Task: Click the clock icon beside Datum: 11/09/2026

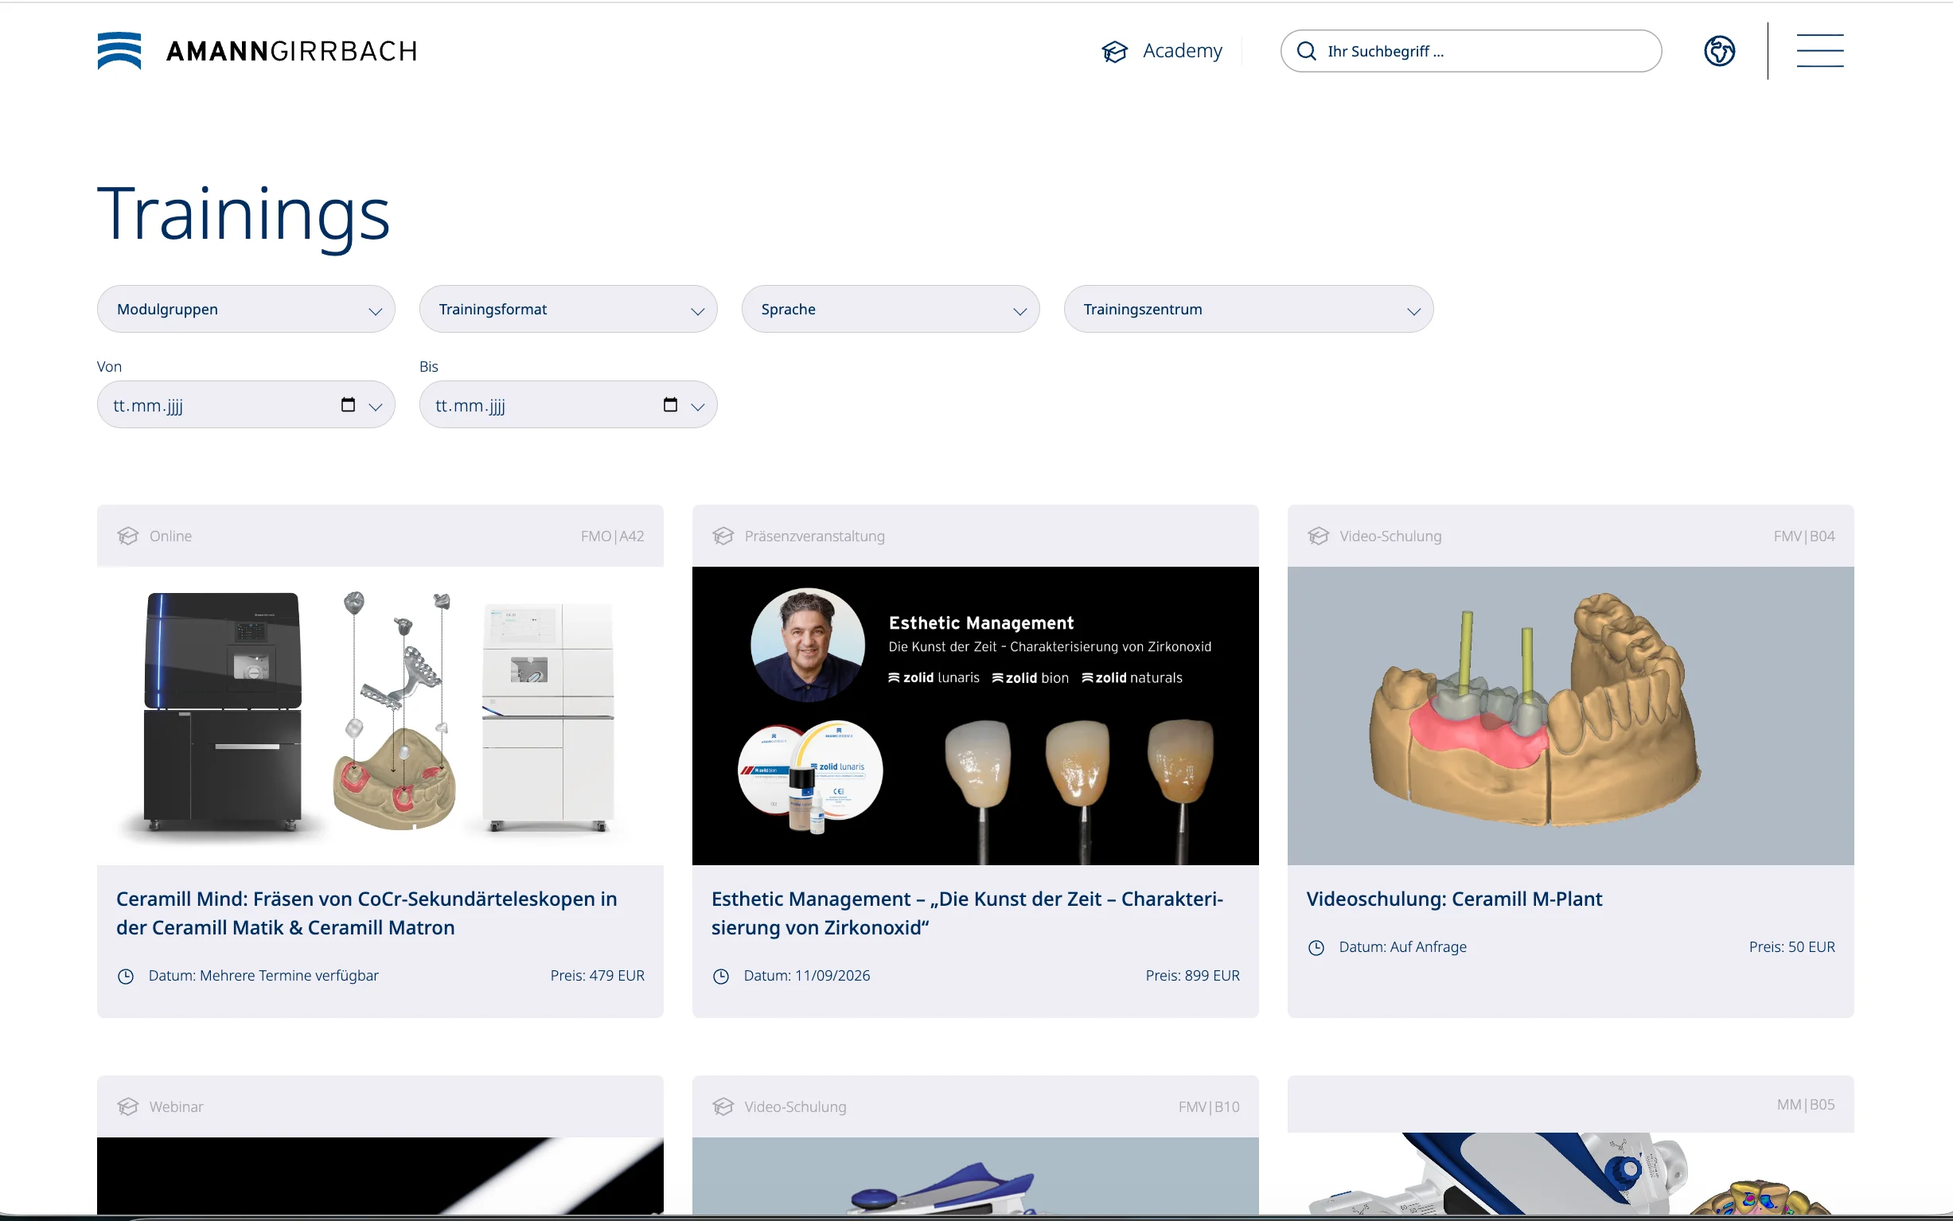Action: (721, 977)
